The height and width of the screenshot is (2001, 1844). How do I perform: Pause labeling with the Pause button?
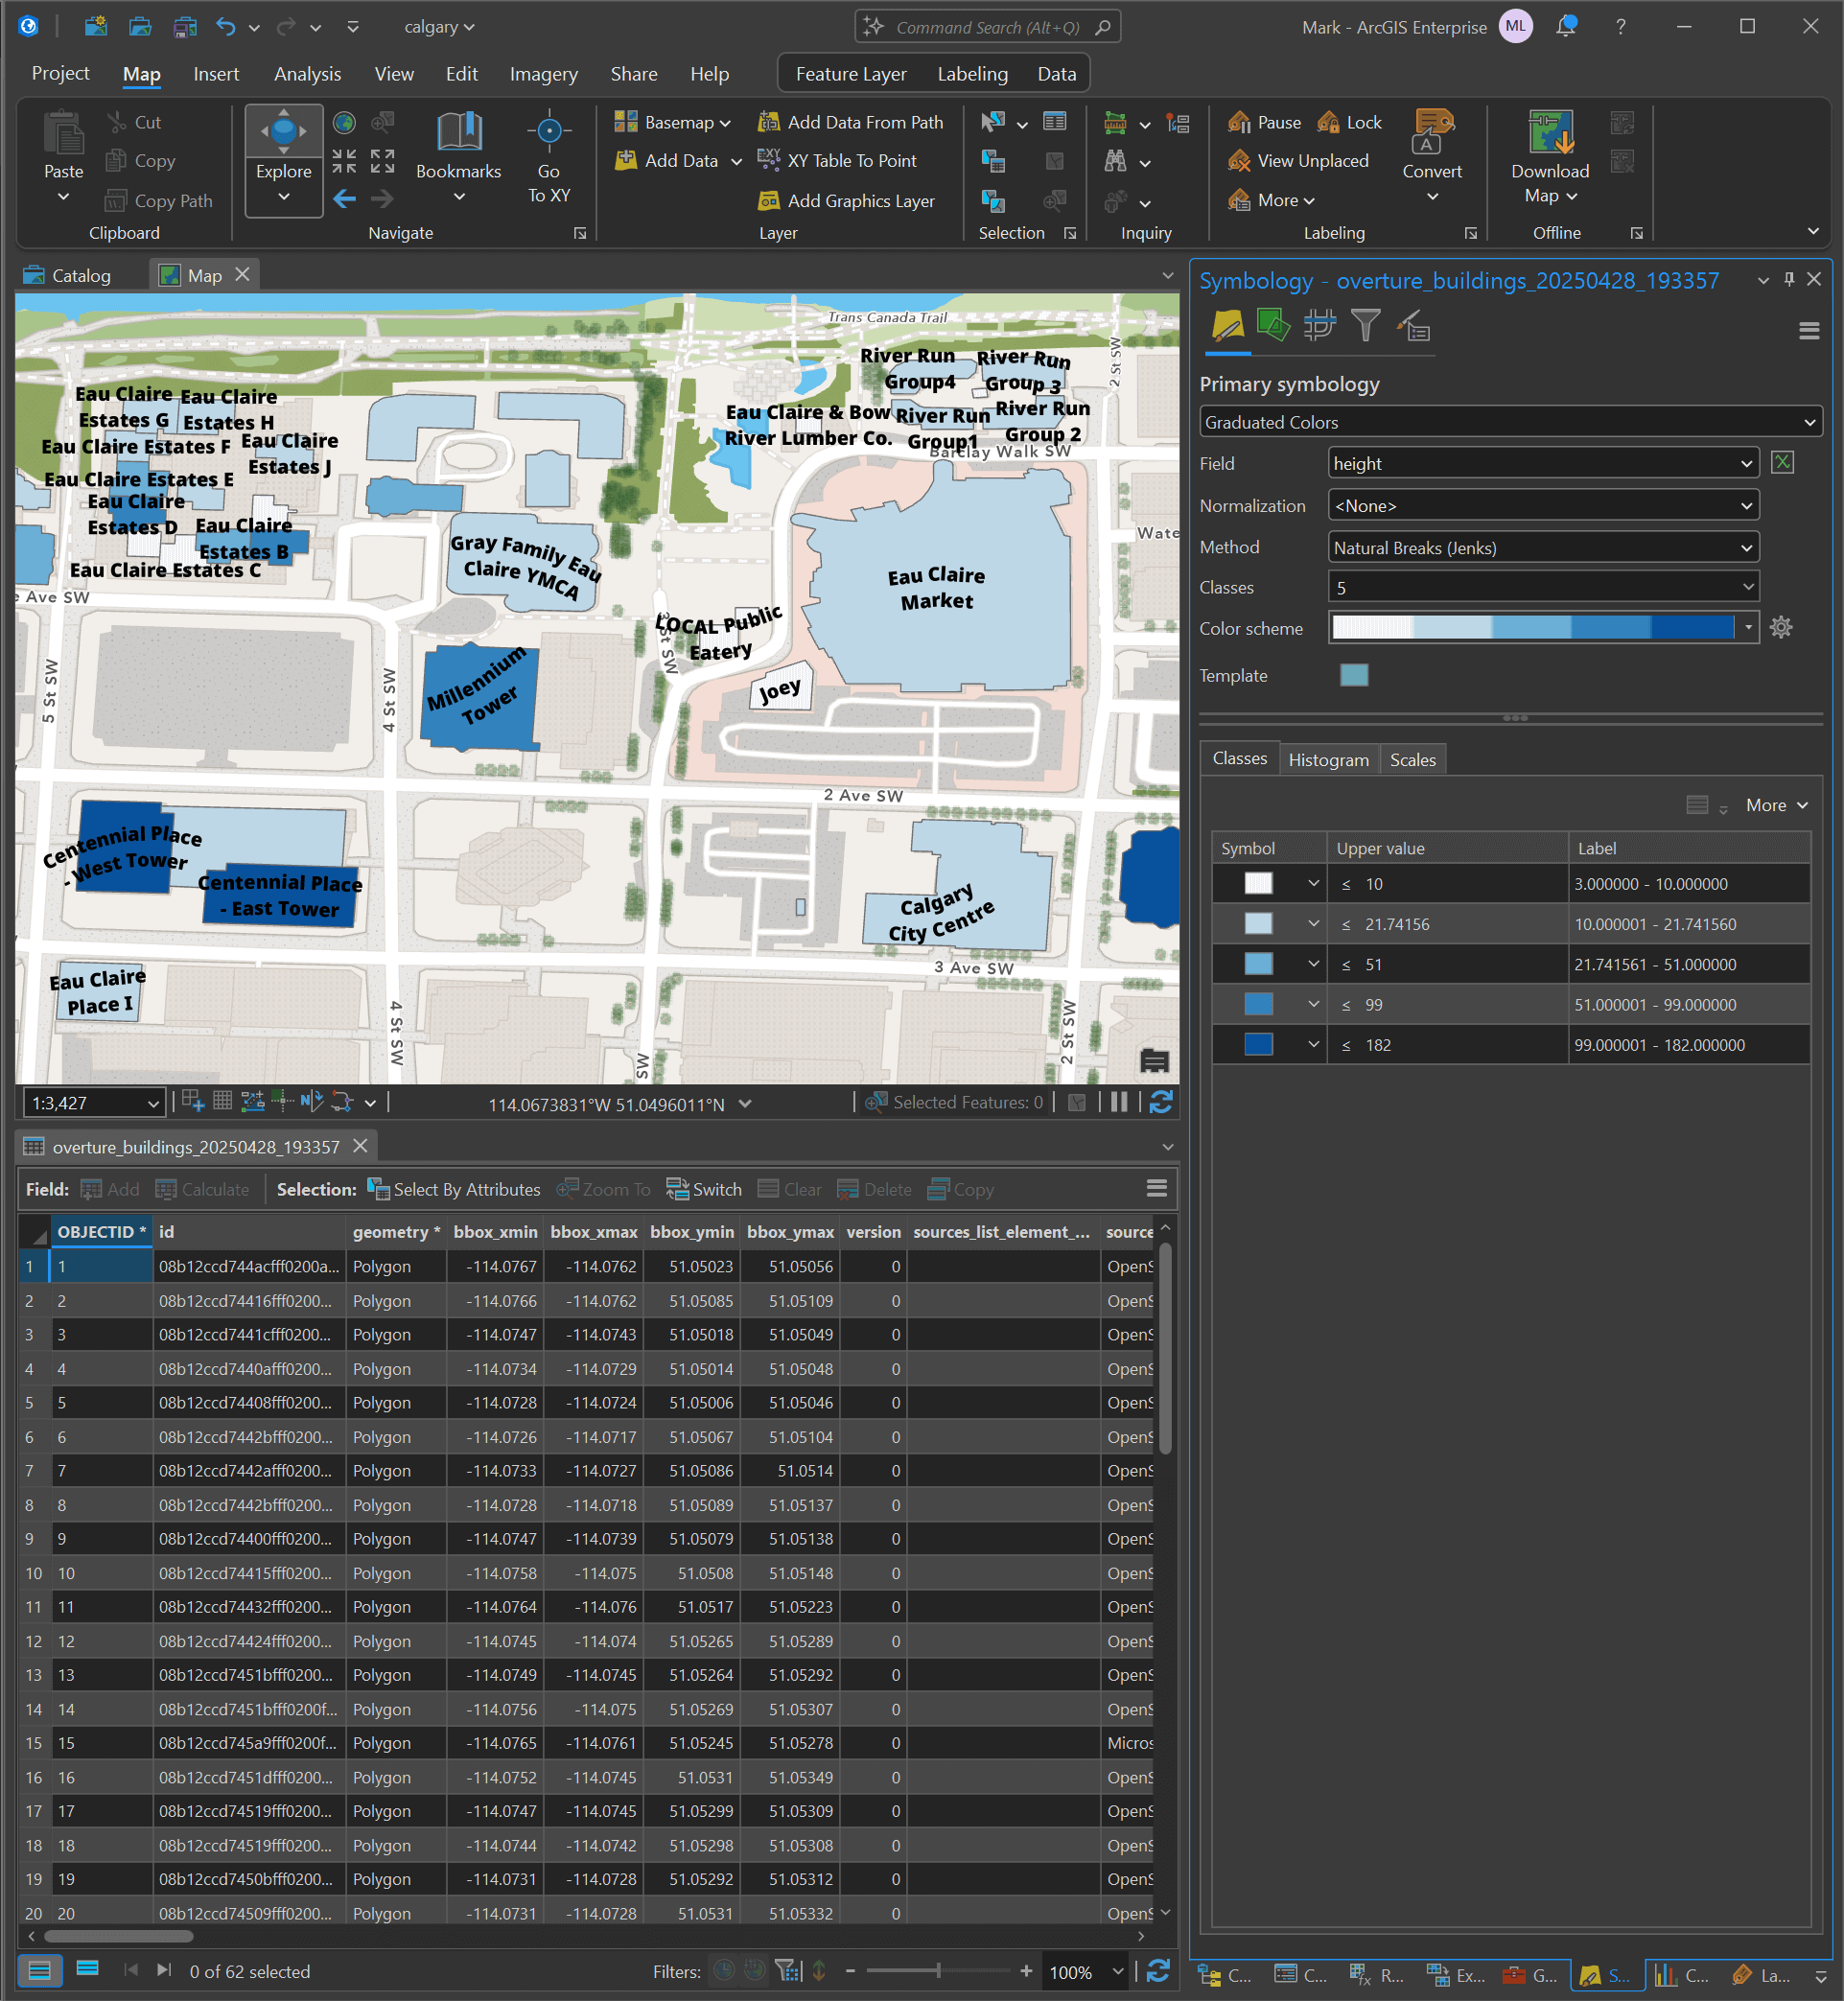pyautogui.click(x=1264, y=122)
